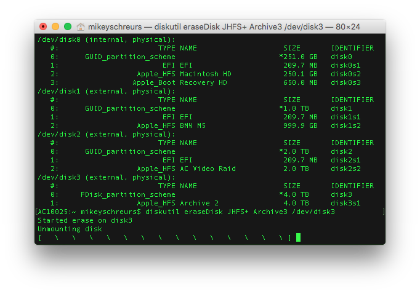Click the 'Macintosh HD' partition name
This screenshot has width=420, height=294.
click(206, 74)
